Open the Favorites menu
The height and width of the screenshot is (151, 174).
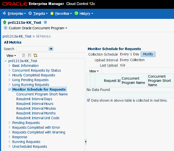(64, 14)
